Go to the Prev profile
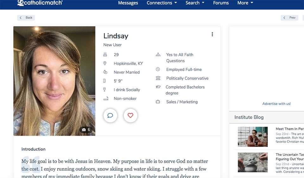 click(x=289, y=18)
